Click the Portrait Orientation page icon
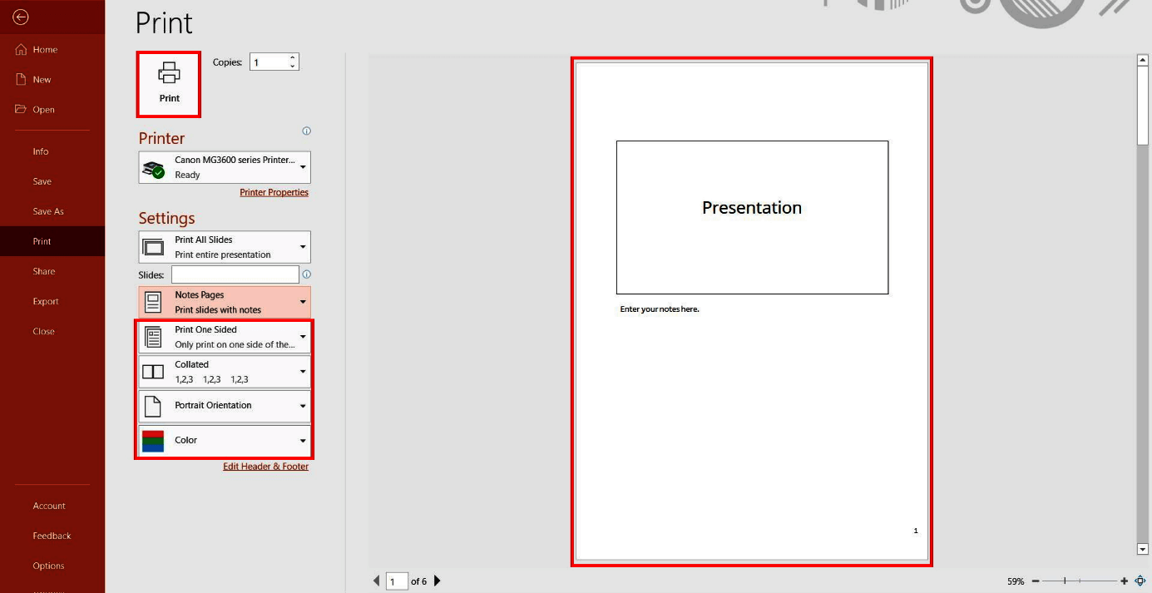Viewport: 1152px width, 593px height. (x=153, y=406)
